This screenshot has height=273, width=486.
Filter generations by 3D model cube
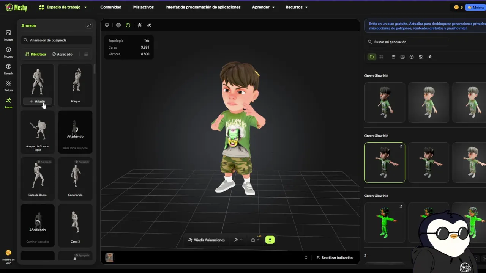[412, 57]
